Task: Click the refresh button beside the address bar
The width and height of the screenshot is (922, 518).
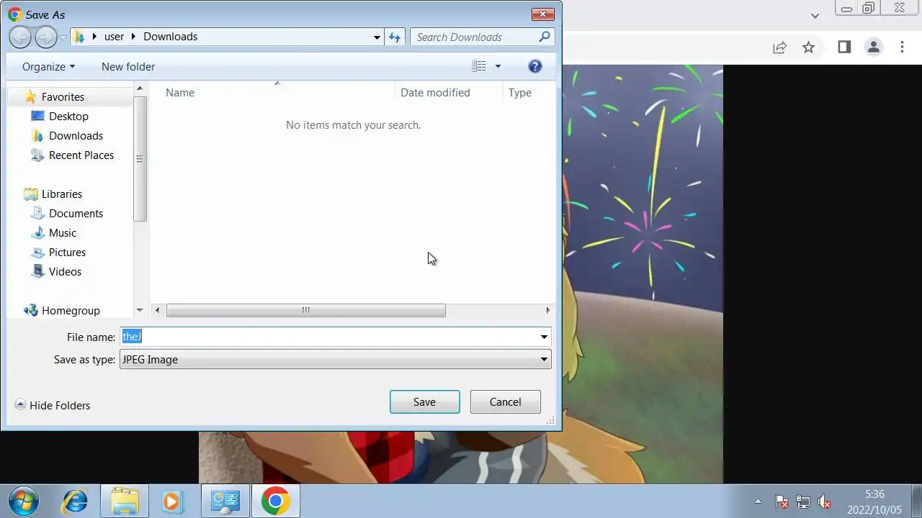Action: (395, 37)
